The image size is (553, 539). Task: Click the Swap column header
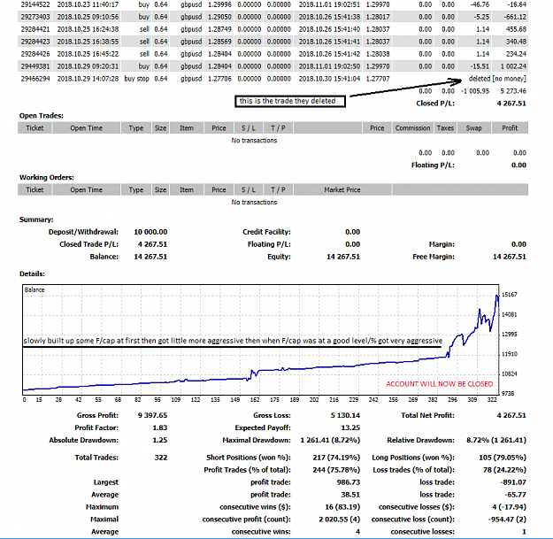click(x=473, y=128)
